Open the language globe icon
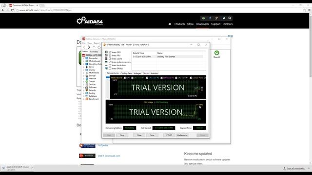312x175 pixels. (x=203, y=18)
